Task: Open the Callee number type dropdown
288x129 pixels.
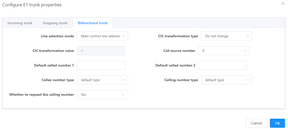Action: coord(102,80)
